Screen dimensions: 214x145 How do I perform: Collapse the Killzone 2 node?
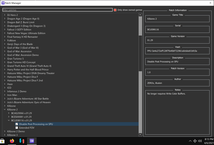[x=5, y=109]
